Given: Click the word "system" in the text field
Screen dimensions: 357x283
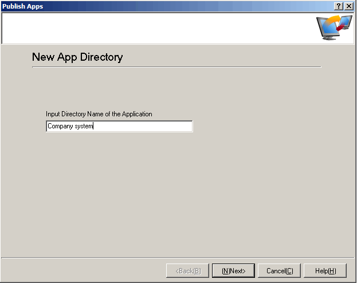Looking at the screenshot, I should [x=83, y=127].
